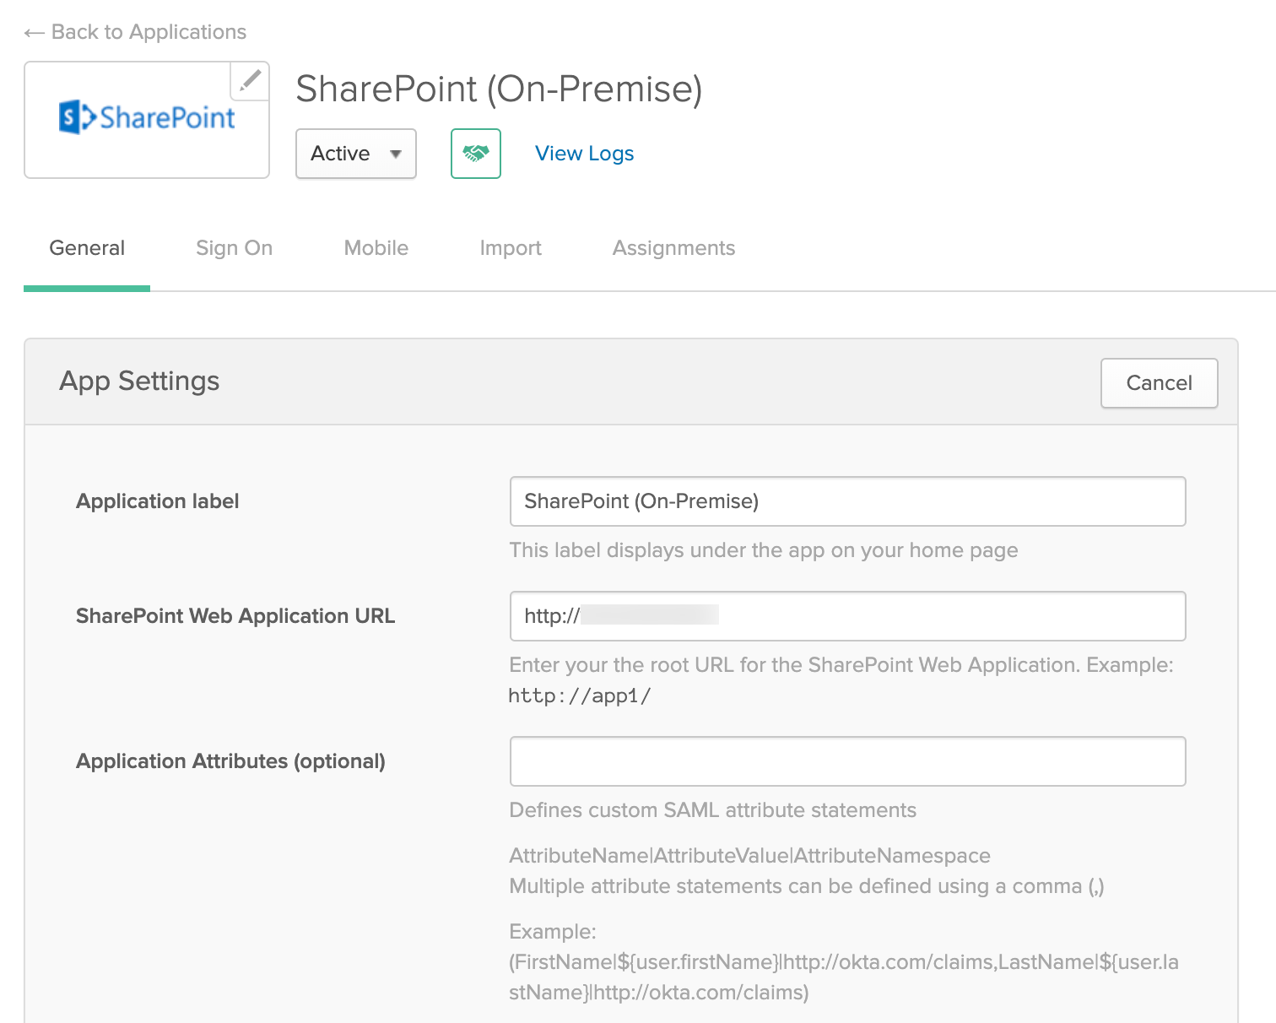
Task: Switch to the Import tab
Action: tap(510, 248)
